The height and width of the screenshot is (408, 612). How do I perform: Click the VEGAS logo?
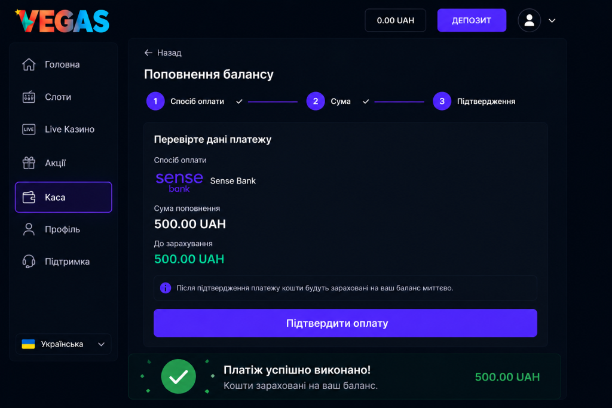click(x=62, y=21)
